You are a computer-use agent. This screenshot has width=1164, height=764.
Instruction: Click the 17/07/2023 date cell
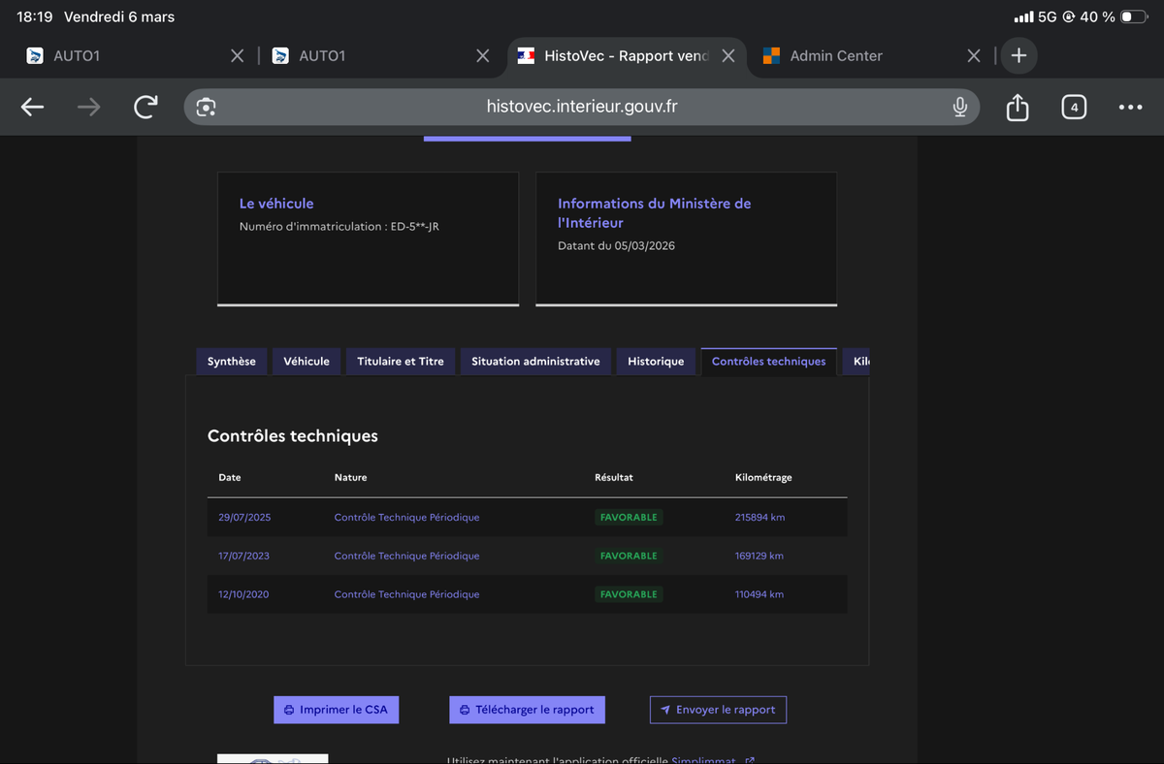pos(244,557)
